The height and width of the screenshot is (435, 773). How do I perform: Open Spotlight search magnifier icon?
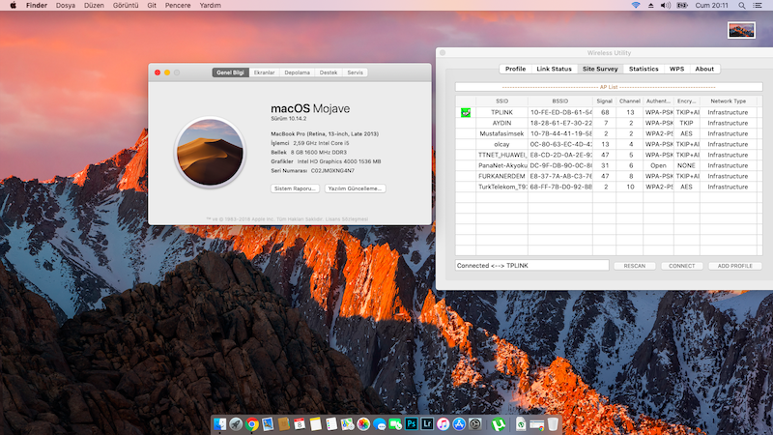[741, 6]
